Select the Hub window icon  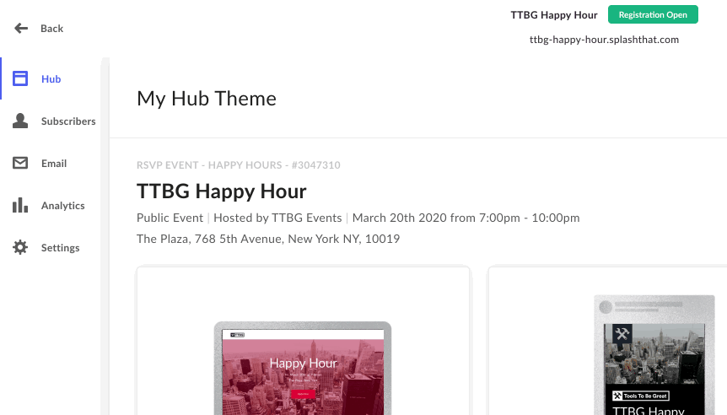[20, 78]
